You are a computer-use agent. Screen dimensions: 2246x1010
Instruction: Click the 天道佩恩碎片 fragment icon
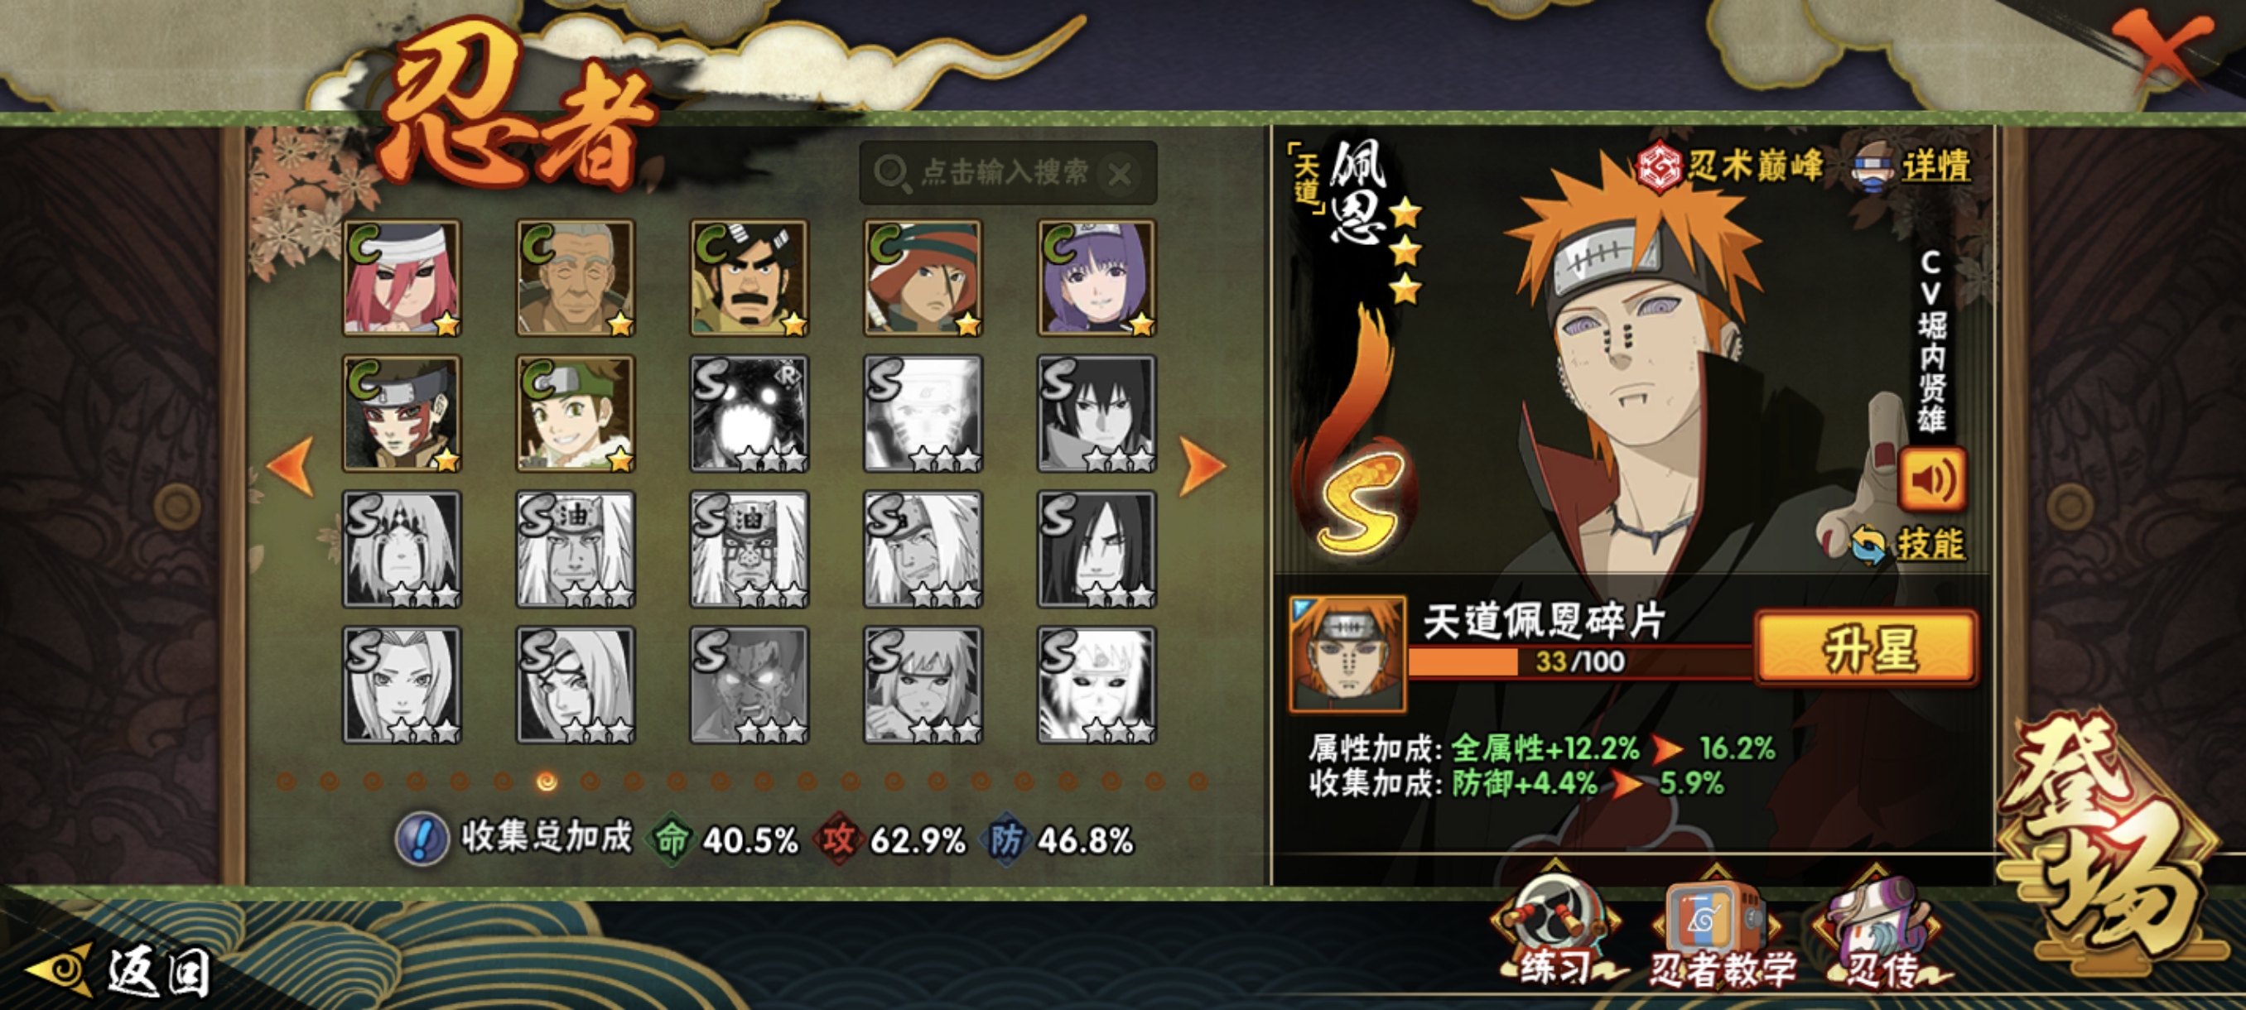tap(1347, 653)
